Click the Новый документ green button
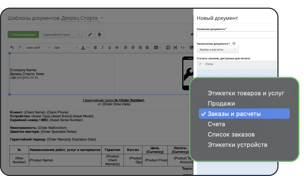Screen dimensions: 304x176 pyautogui.click(x=23, y=35)
